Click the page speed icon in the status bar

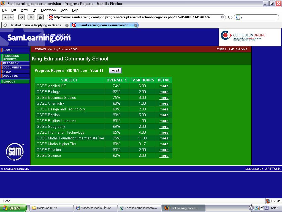(268, 201)
